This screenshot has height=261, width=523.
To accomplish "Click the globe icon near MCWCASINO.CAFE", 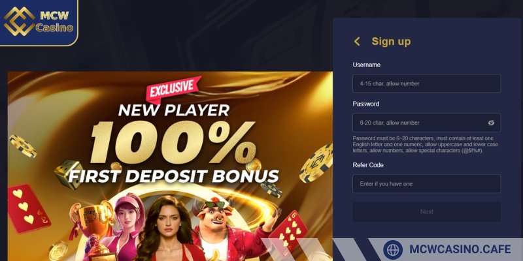I will click(393, 250).
